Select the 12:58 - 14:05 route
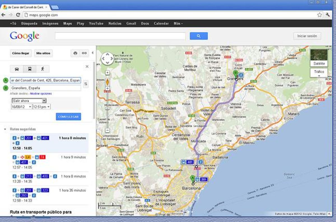 49,143
